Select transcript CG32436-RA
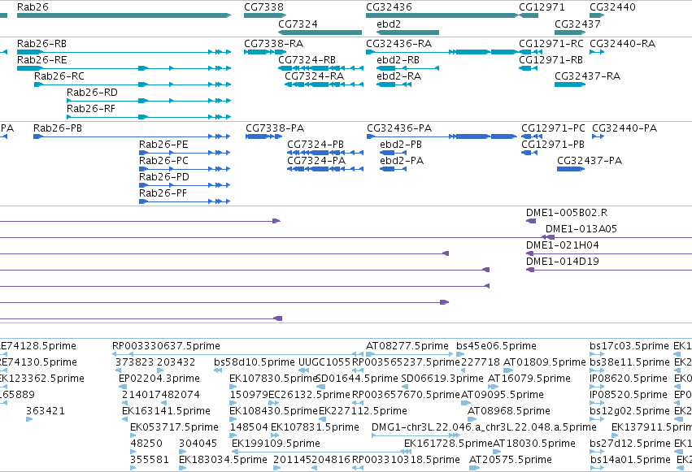Viewport: 692px width, 472px height. [x=442, y=52]
